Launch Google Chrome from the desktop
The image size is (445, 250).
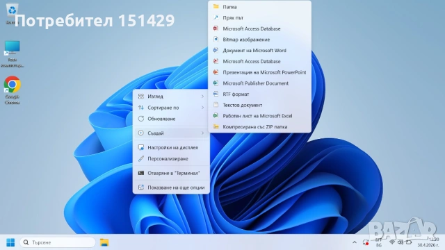coord(12,90)
